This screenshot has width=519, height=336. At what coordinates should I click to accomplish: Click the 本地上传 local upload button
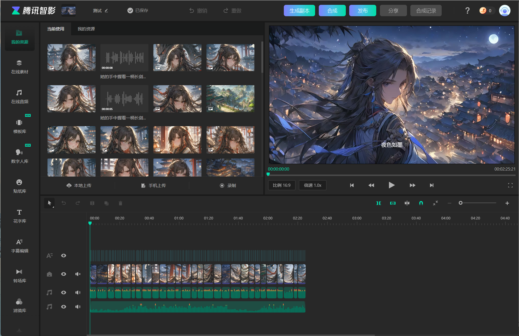pyautogui.click(x=79, y=186)
